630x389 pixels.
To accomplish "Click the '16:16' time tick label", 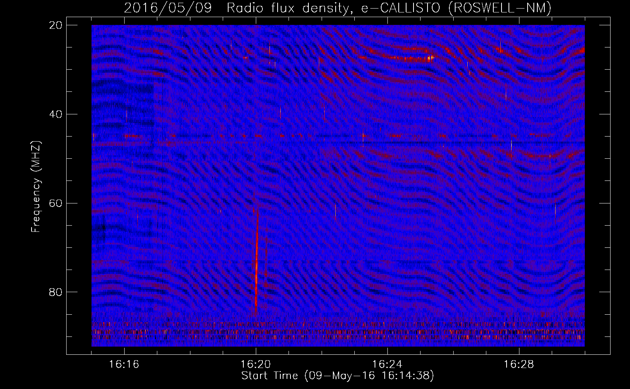I will click(124, 364).
